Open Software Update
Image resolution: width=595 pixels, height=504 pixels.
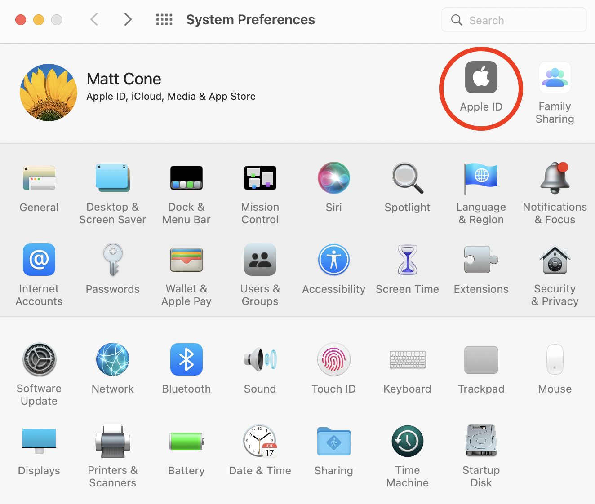pyautogui.click(x=39, y=359)
